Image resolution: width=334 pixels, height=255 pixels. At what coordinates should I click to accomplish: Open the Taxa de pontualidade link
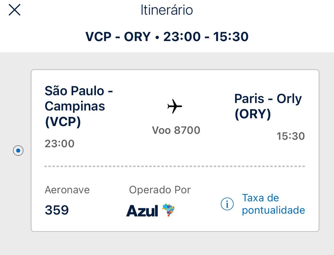click(x=273, y=204)
